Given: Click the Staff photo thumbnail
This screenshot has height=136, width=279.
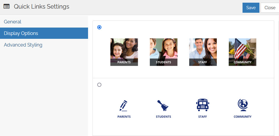Looking at the screenshot, I should coord(203,52).
